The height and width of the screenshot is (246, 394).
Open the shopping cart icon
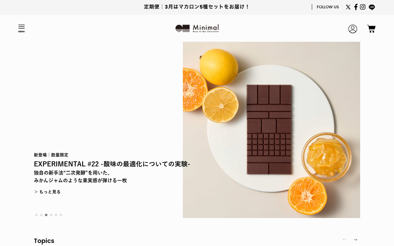371,29
